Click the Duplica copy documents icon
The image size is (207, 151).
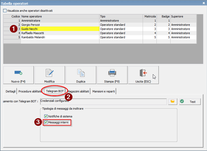tap(81, 73)
